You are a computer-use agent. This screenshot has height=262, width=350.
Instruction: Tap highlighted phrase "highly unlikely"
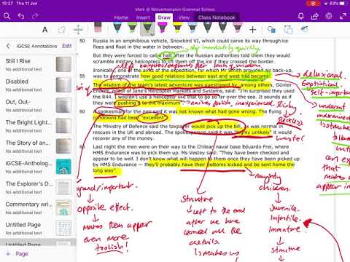253,132
